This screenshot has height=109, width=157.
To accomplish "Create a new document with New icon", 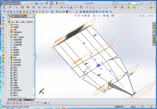I will tap(26, 3).
